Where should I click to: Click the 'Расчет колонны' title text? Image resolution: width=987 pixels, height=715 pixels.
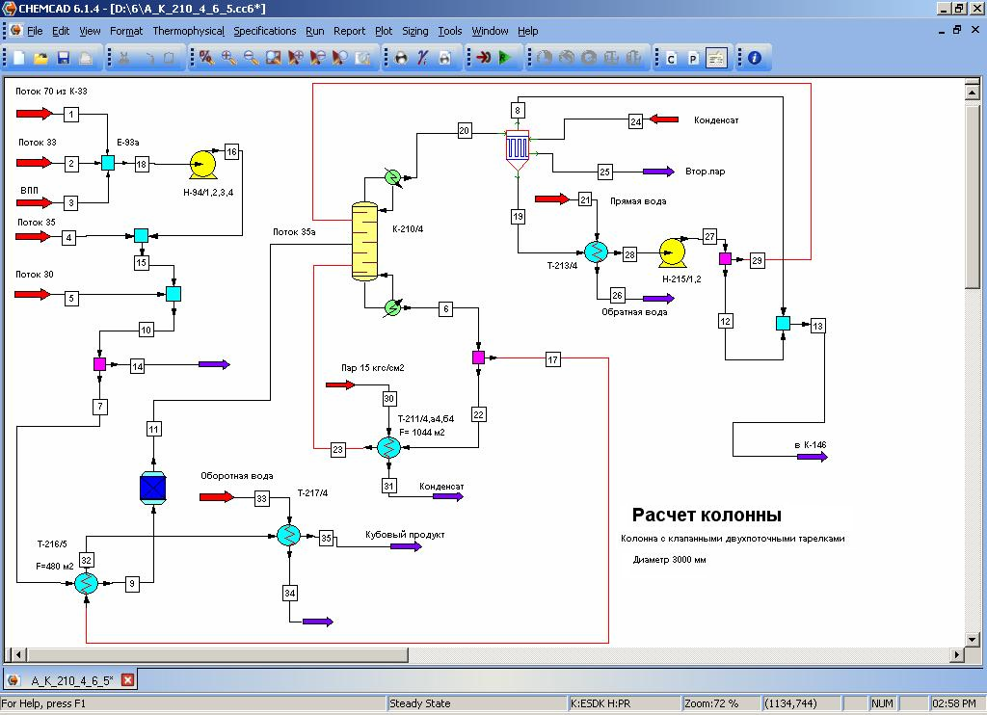point(707,515)
